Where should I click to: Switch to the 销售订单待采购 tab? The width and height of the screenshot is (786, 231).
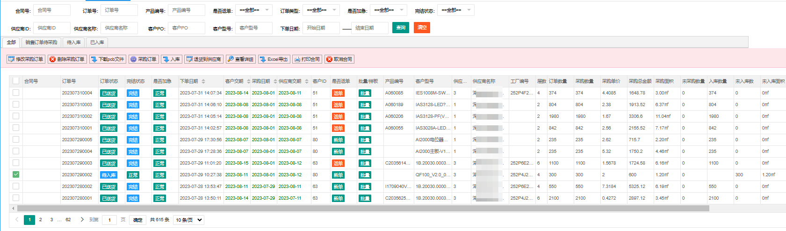point(41,43)
